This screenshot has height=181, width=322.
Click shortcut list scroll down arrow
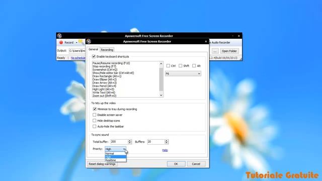coord(161,95)
